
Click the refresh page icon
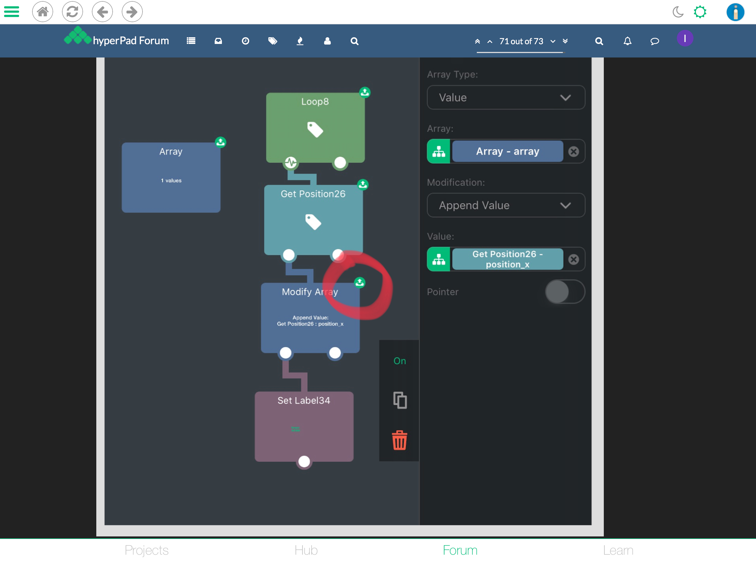pos(72,12)
